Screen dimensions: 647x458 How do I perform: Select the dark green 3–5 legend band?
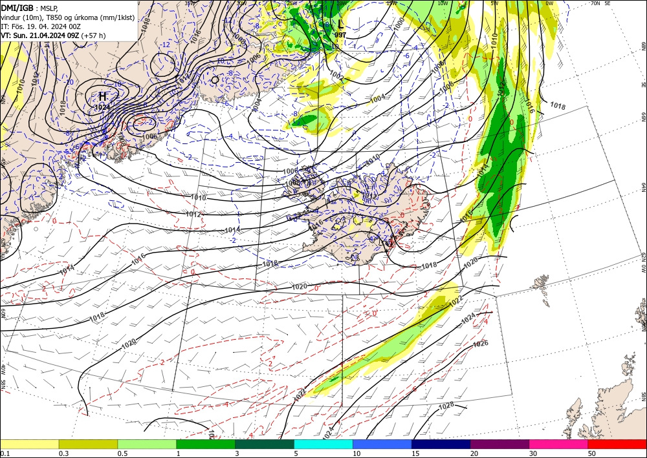(x=265, y=444)
